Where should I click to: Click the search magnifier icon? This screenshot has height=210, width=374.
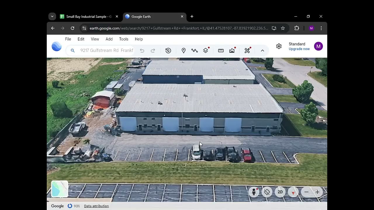[73, 50]
